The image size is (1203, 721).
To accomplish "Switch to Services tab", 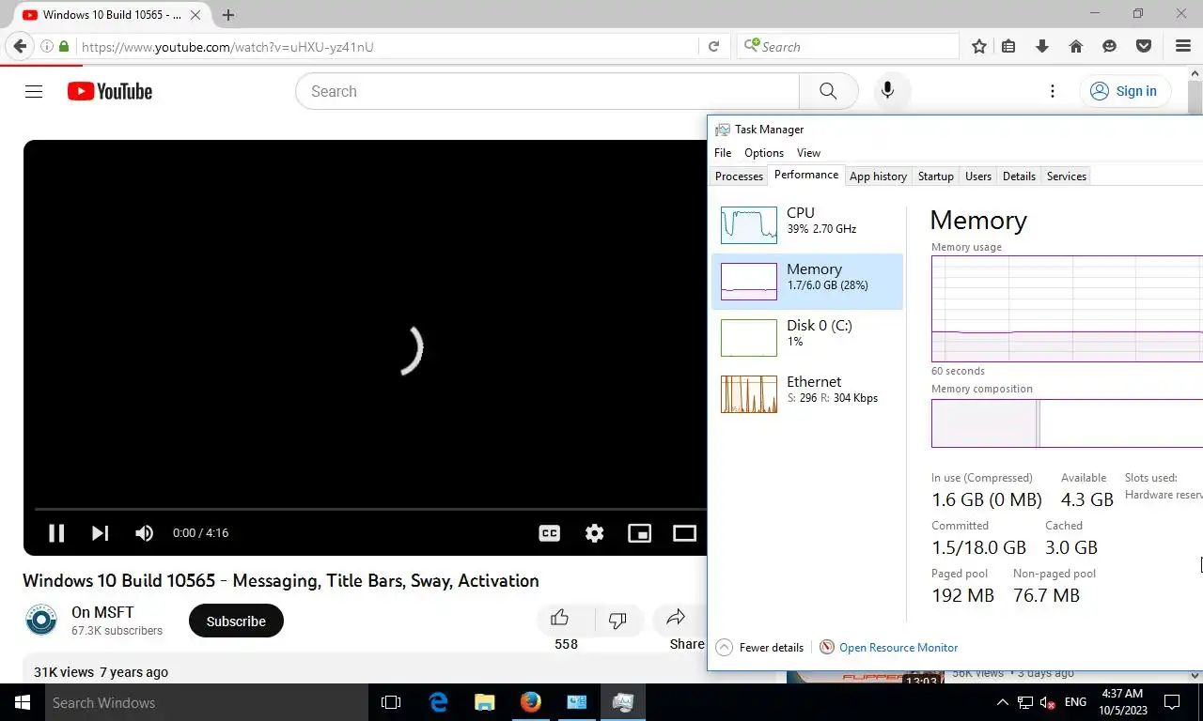I will pos(1066,176).
